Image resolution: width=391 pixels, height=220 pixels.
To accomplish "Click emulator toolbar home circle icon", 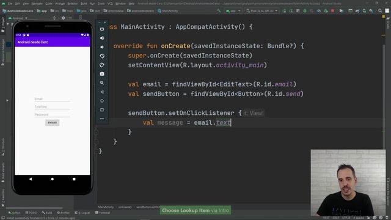I will point(102,101).
